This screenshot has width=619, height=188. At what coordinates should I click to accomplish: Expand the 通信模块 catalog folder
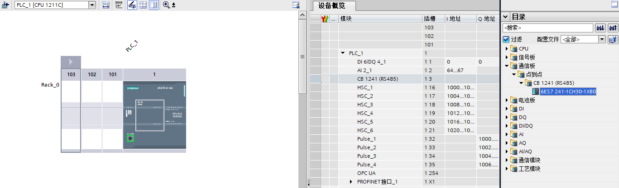point(507,160)
